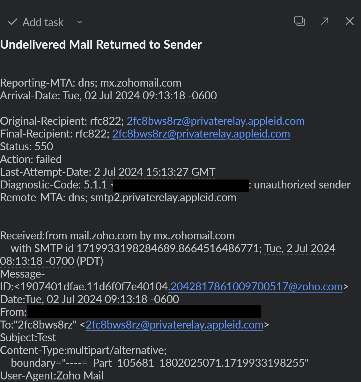Click the redacted From sender block
361x382 pixels.
(144, 312)
